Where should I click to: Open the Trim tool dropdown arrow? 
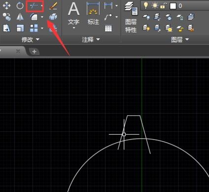click(42, 6)
